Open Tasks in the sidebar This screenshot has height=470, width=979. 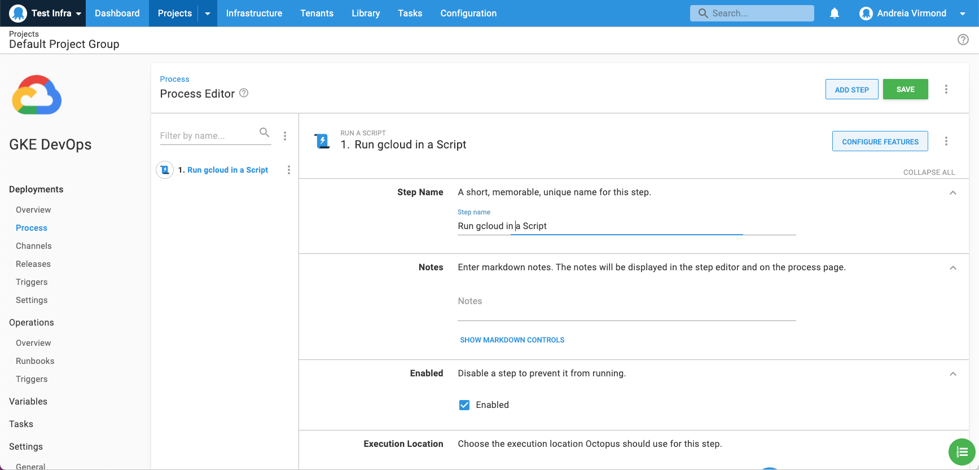[x=21, y=424]
